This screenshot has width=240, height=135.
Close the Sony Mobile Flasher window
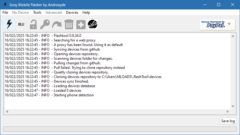[x=233, y=5]
